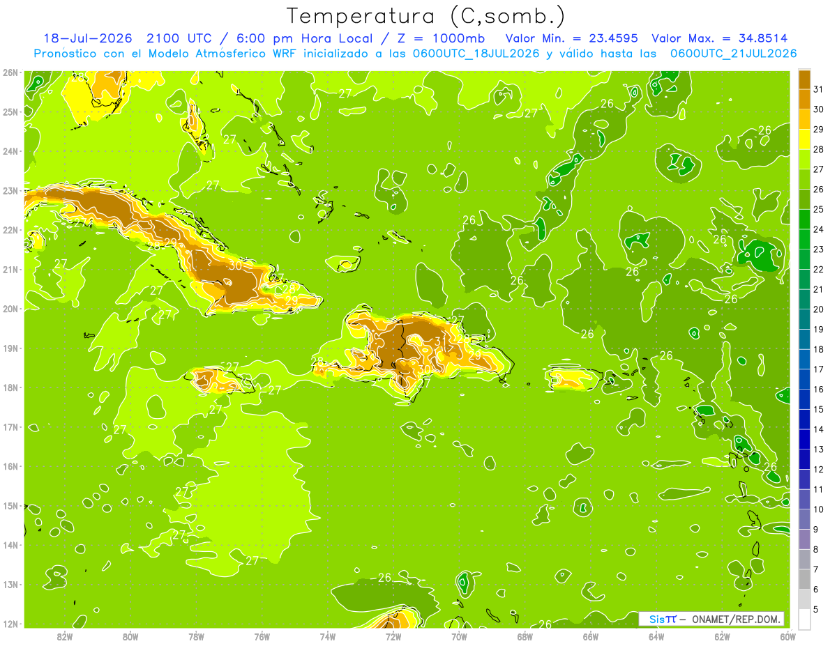Click the 29 label on the color scale
Screen dimensions: 837x646
pyautogui.click(x=818, y=130)
